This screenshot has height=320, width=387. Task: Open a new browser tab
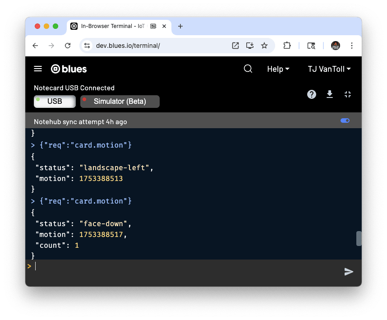click(180, 26)
